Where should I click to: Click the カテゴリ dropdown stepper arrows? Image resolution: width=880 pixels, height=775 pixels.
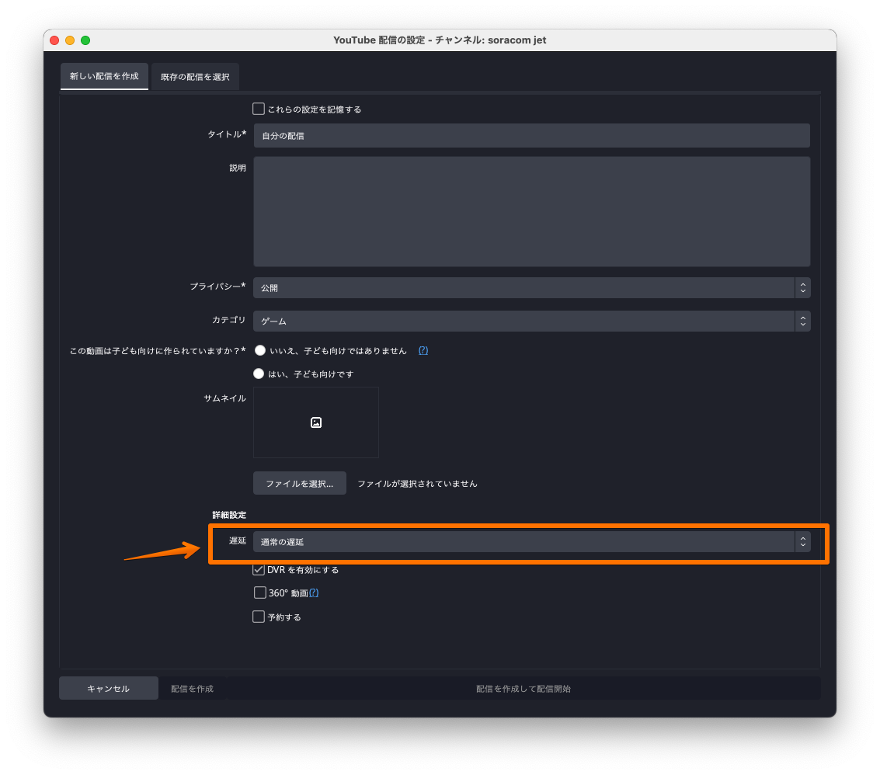click(802, 321)
